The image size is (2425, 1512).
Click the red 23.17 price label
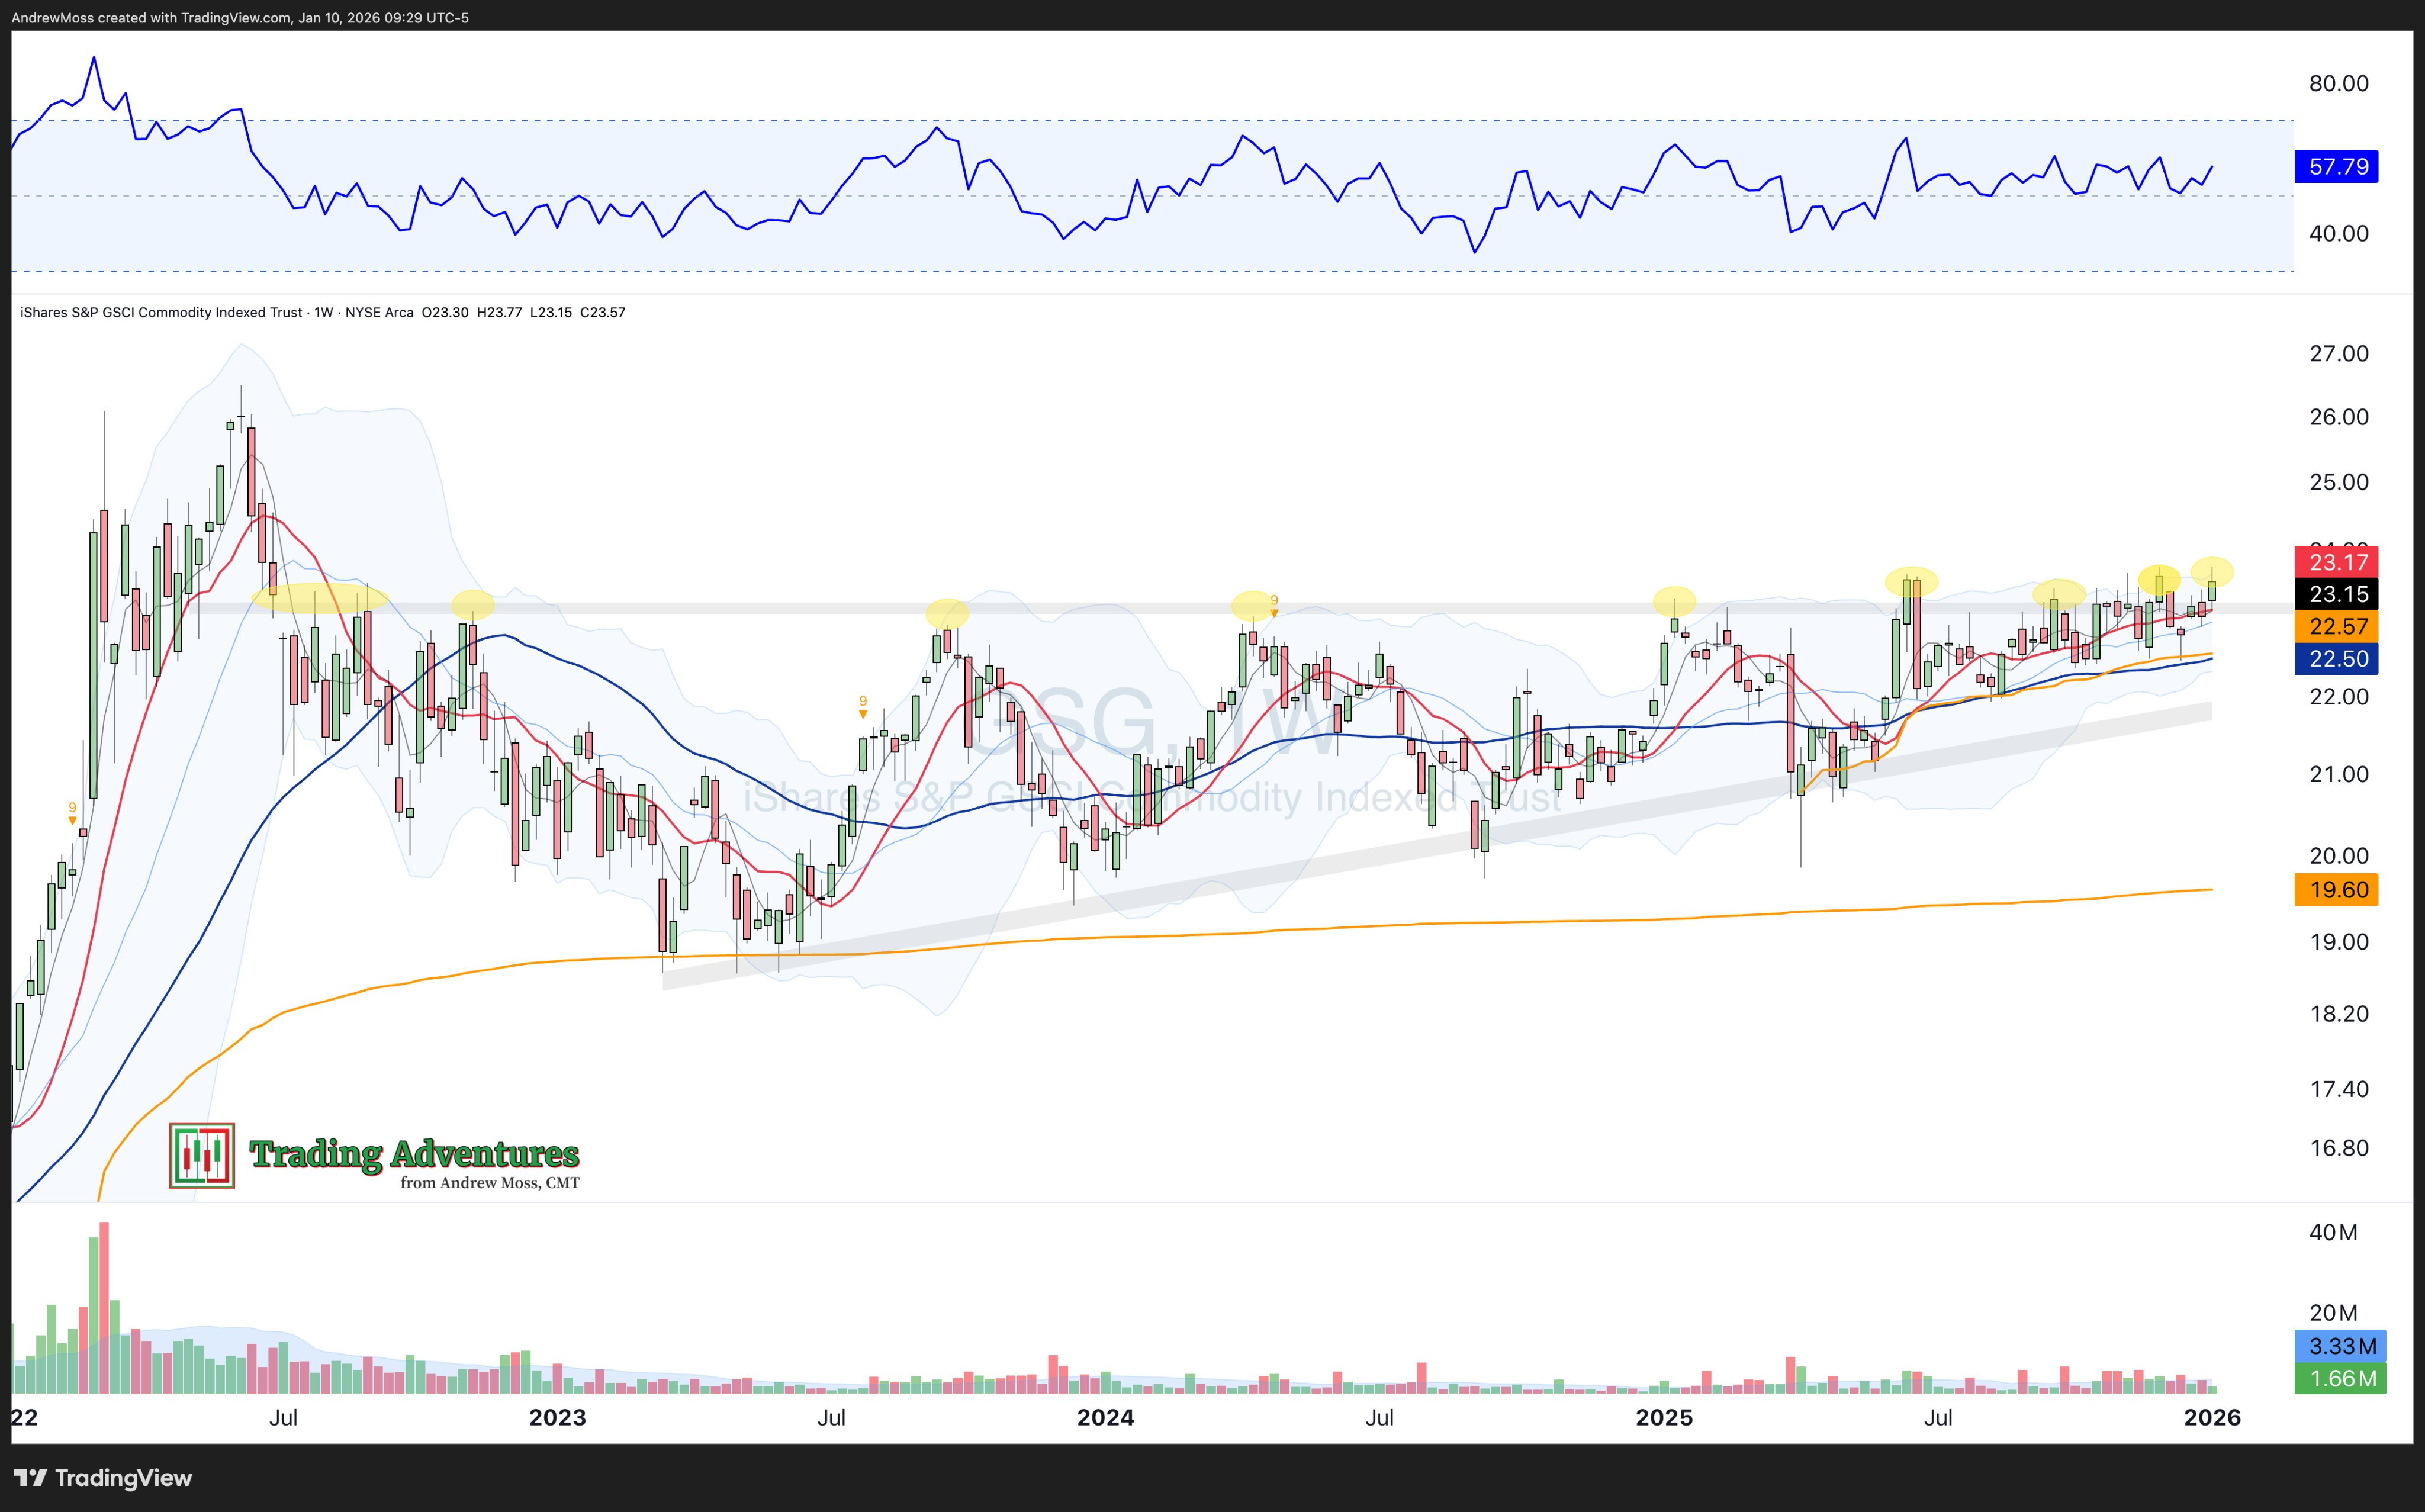pyautogui.click(x=2337, y=562)
